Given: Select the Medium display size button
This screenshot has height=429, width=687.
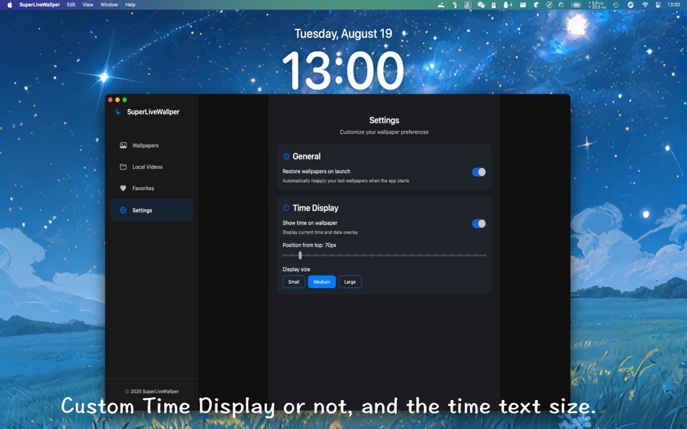Looking at the screenshot, I should point(321,282).
